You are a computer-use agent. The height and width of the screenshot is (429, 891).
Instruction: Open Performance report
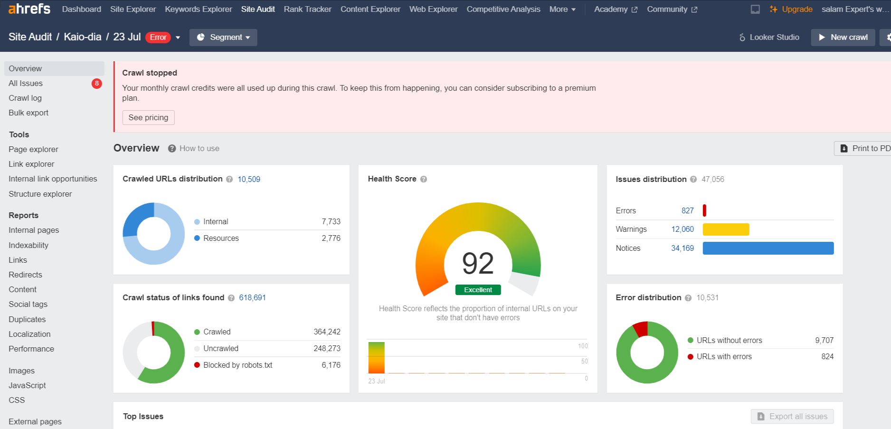click(31, 349)
